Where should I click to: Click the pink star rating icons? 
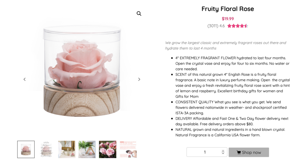237,26
